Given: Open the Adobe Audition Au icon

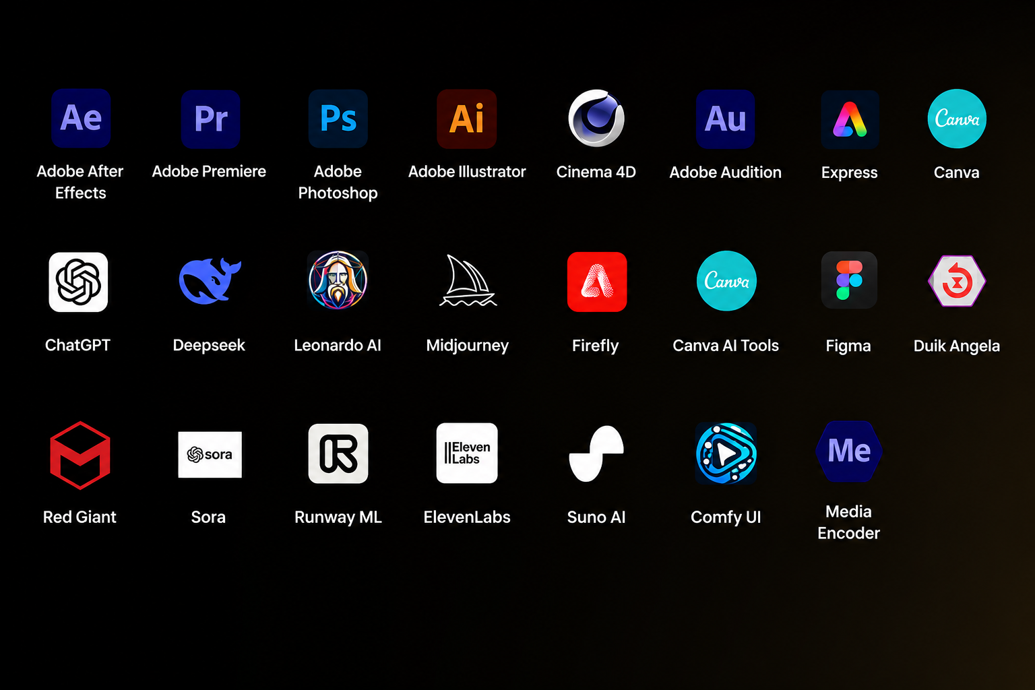Looking at the screenshot, I should [x=726, y=119].
